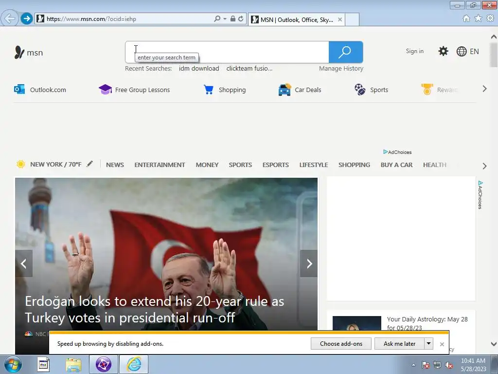Click the IE forward navigation arrow
The height and width of the screenshot is (374, 498).
(x=27, y=19)
